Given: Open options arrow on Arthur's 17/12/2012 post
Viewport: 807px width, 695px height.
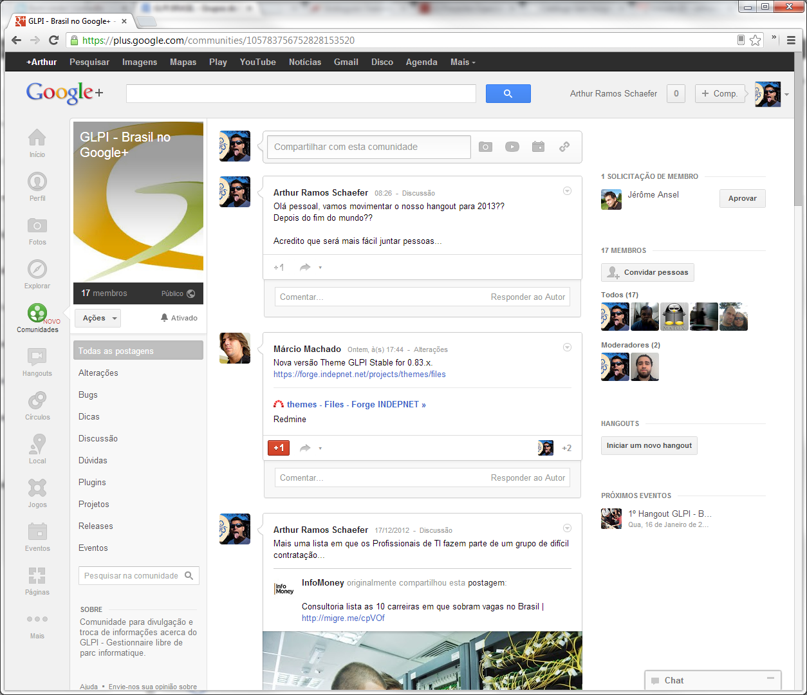Looking at the screenshot, I should coord(567,528).
